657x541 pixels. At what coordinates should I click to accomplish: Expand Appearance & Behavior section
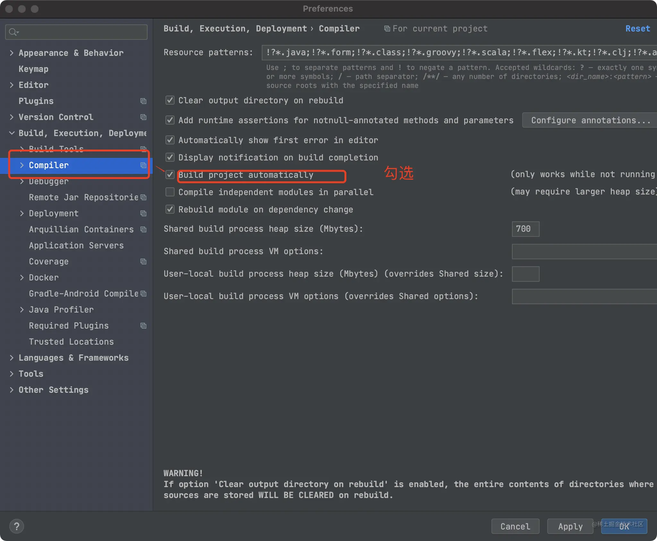[x=12, y=53]
